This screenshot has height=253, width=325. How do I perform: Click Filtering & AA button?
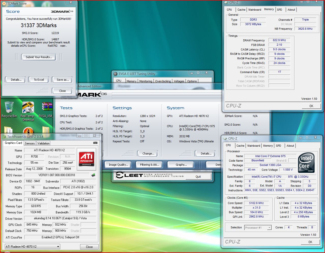pos(150,165)
